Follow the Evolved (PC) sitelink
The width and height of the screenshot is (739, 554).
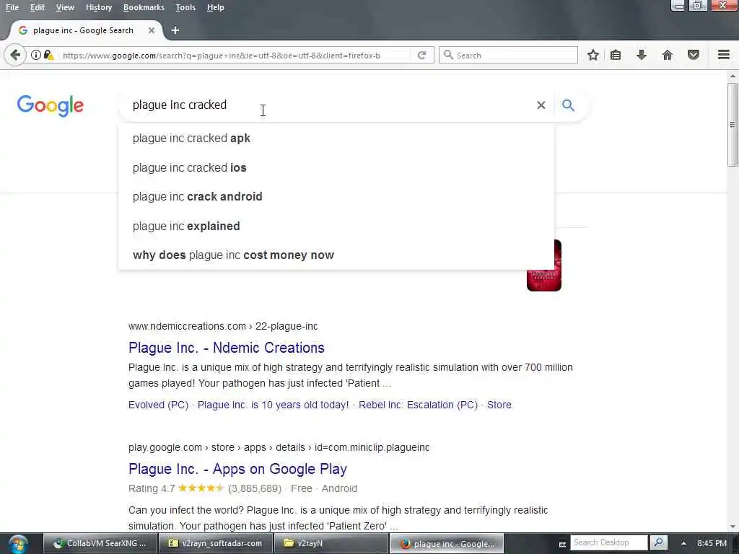pyautogui.click(x=158, y=405)
